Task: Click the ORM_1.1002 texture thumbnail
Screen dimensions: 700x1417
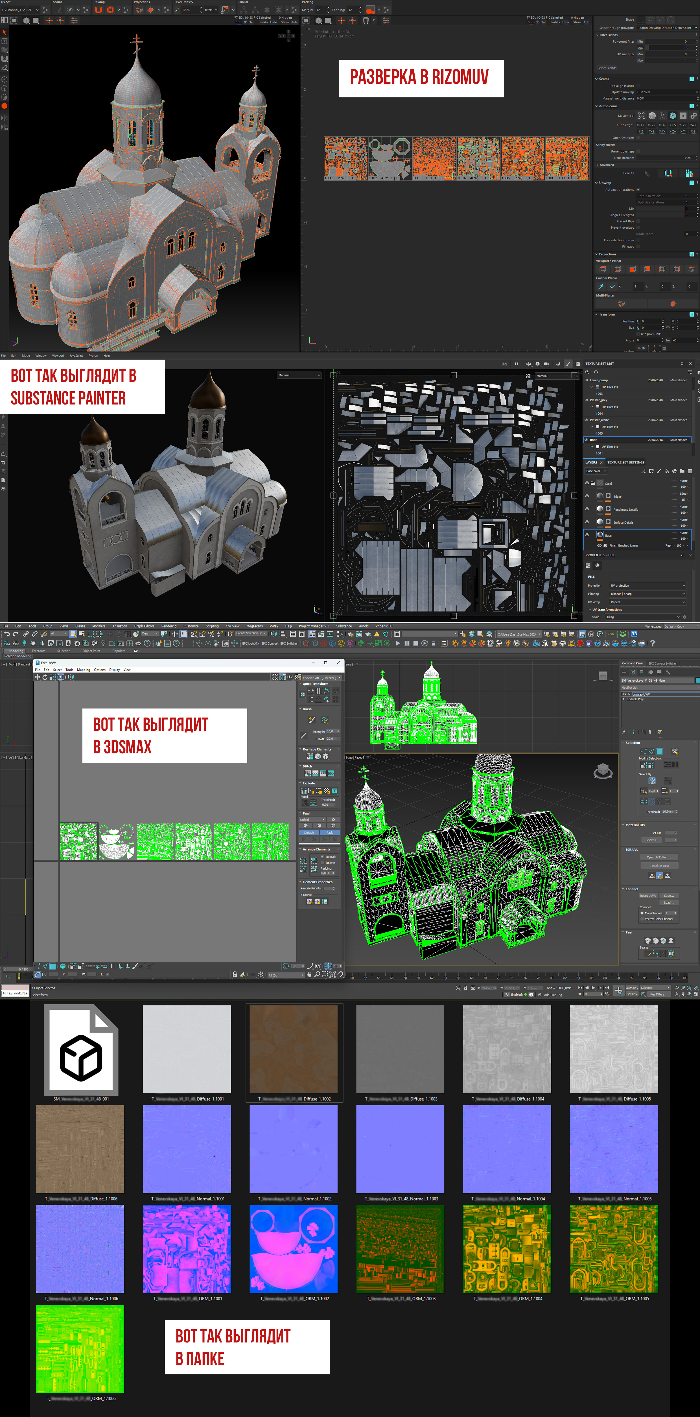Action: tap(294, 1249)
